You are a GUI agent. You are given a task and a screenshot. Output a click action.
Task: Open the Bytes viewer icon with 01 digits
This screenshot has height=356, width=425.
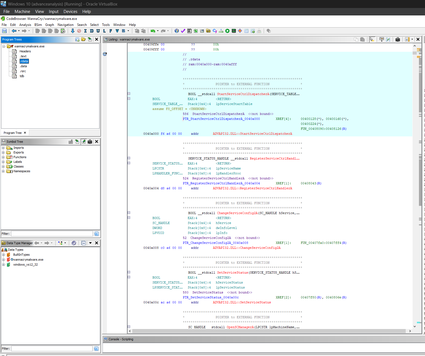(x=189, y=31)
